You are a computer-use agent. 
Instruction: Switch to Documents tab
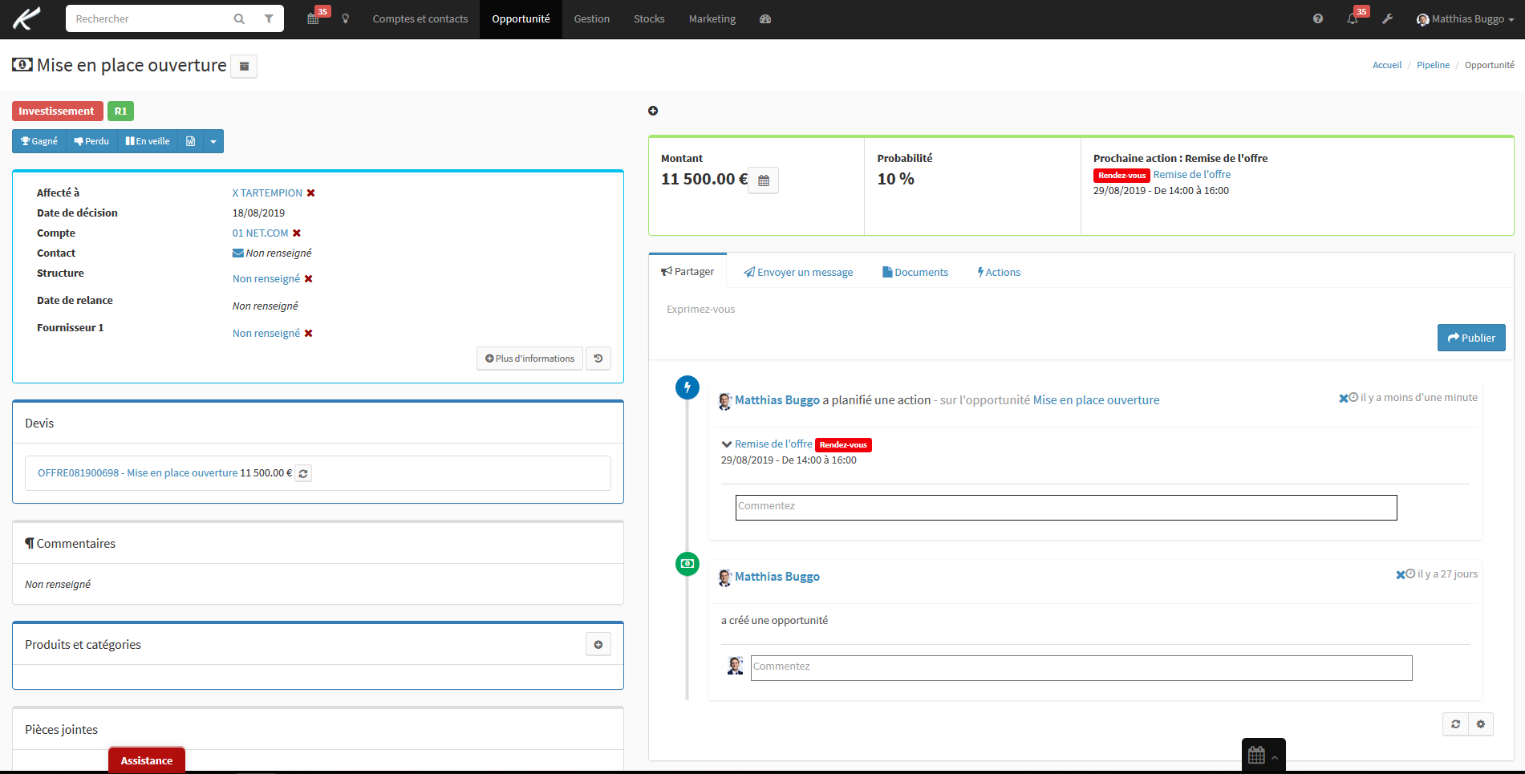coord(915,273)
